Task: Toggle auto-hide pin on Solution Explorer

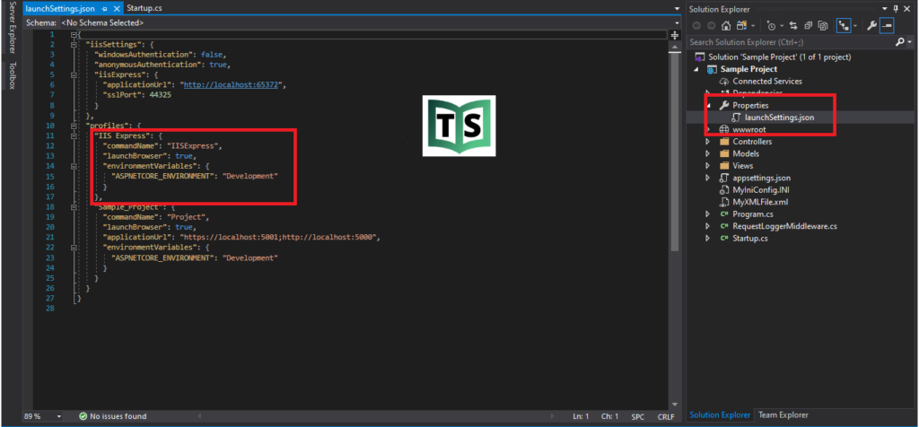Action: (x=895, y=8)
